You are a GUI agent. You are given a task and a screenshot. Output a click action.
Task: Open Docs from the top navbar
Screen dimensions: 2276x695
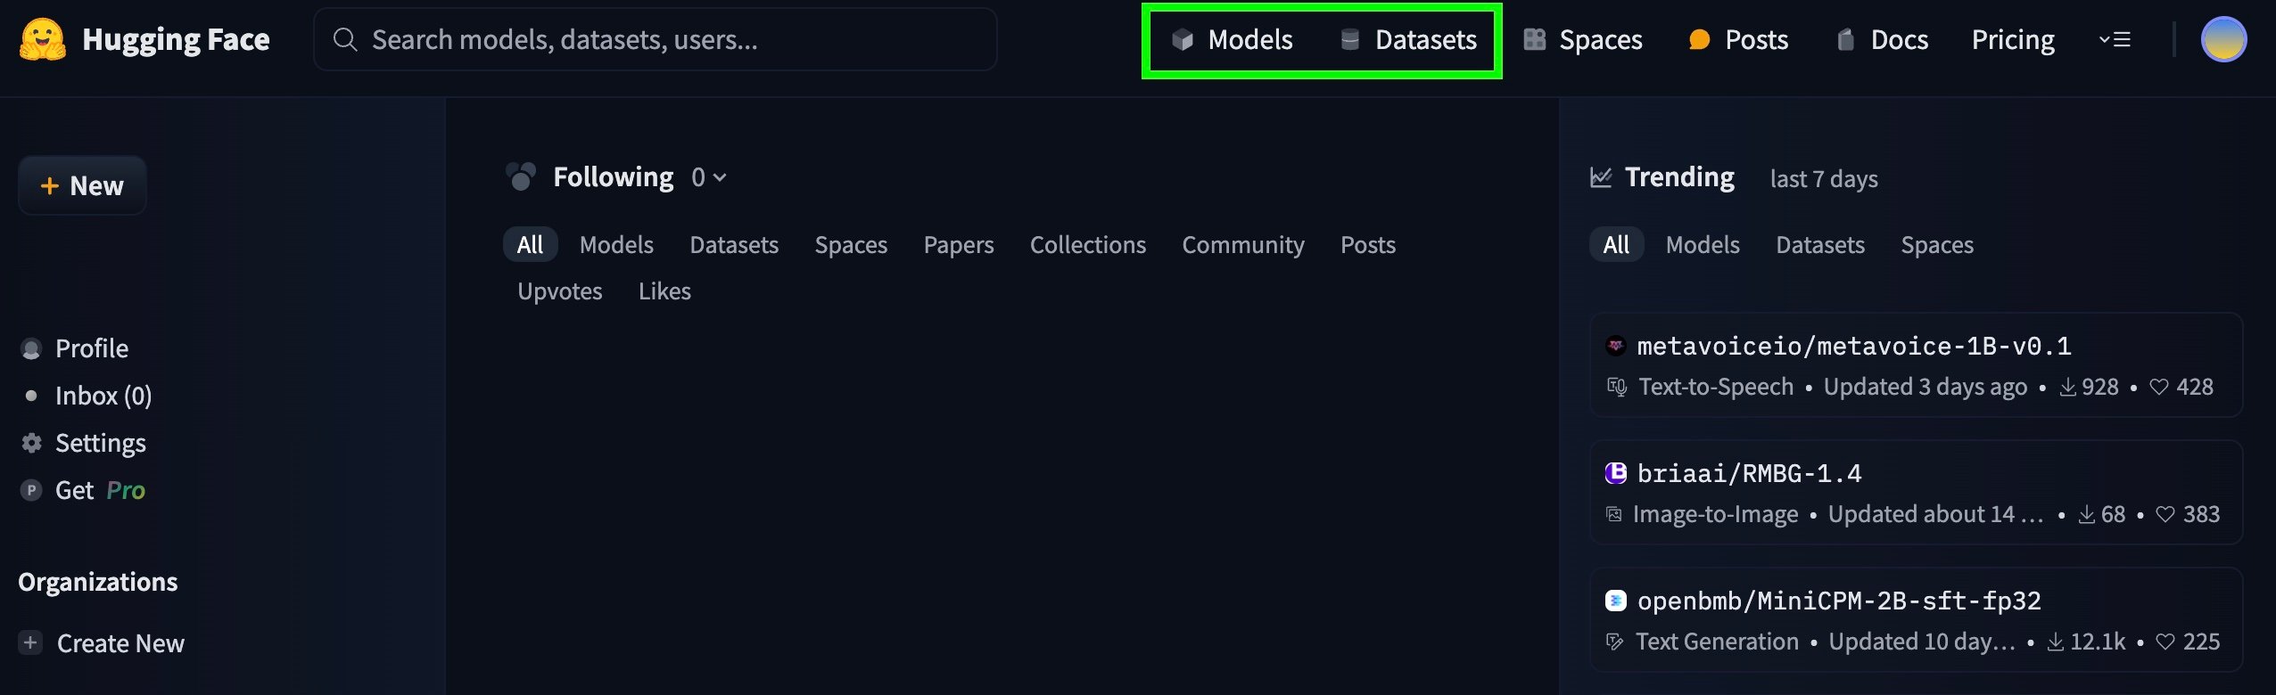1883,40
